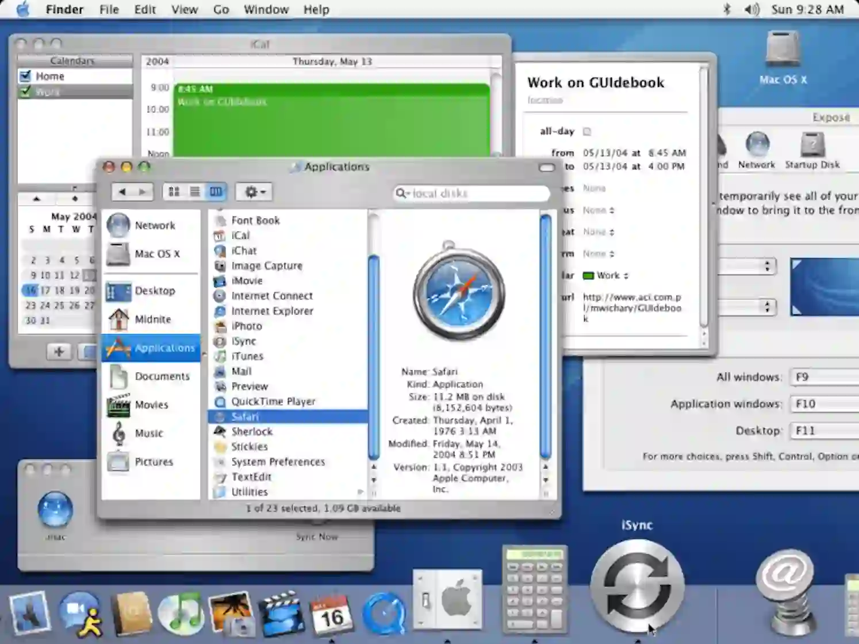
Task: Select iSync in the Applications list
Action: pos(244,341)
